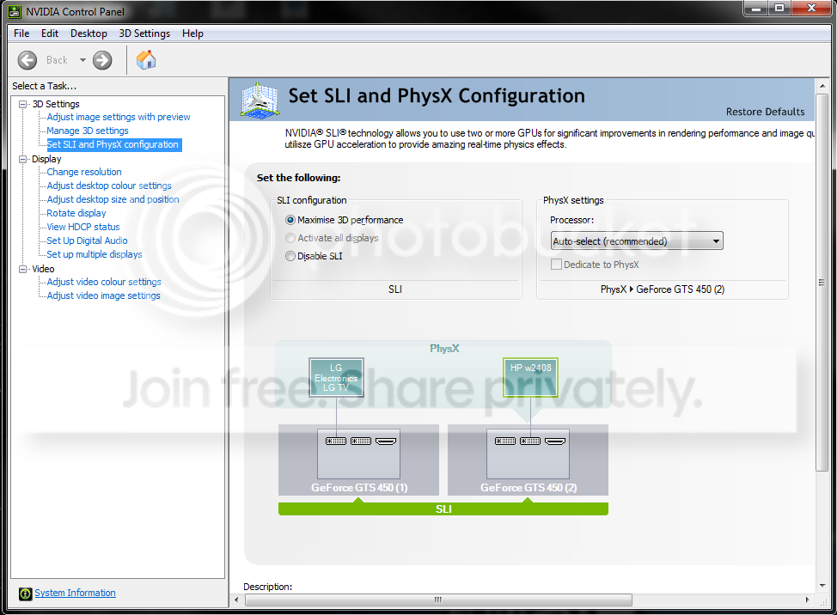The height and width of the screenshot is (615, 837).
Task: Collapse the Video tree section
Action: coord(23,269)
